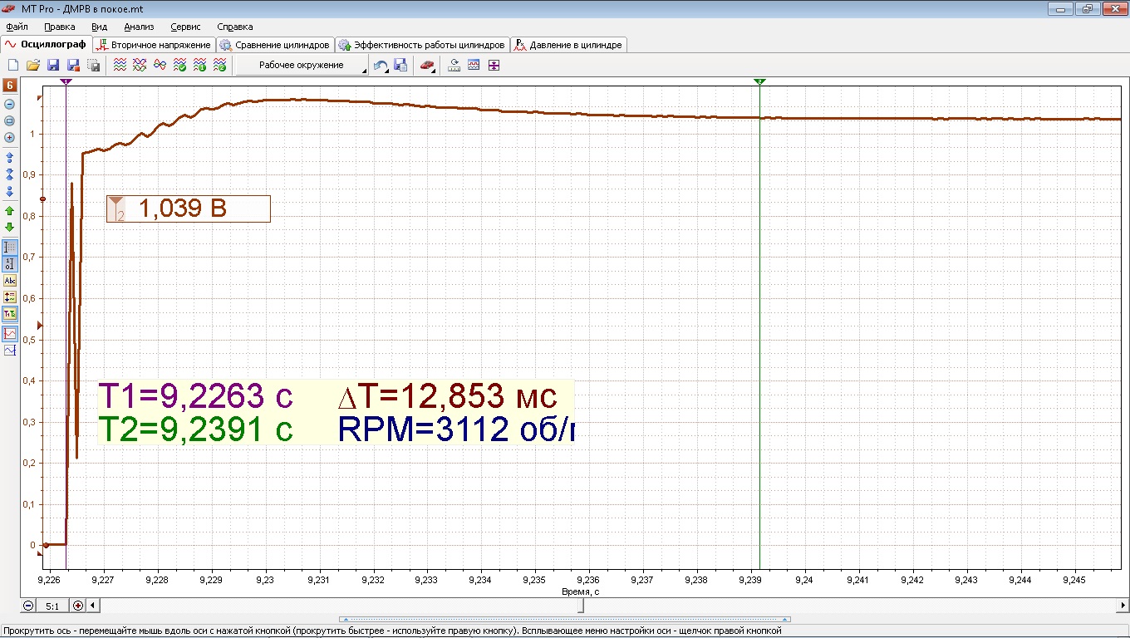Click vertical zoom reset middle round icon
The height and width of the screenshot is (638, 1130).
[x=10, y=120]
